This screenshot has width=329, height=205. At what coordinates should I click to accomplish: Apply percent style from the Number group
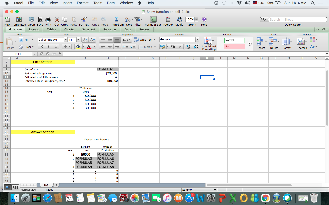(x=173, y=47)
